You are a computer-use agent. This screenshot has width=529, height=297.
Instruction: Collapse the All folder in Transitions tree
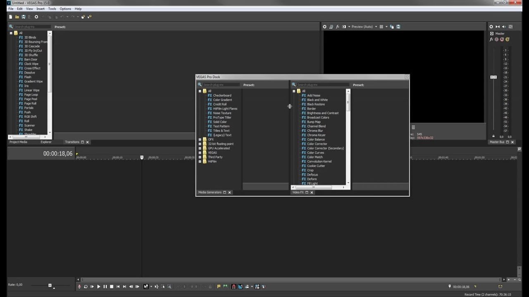point(11,33)
